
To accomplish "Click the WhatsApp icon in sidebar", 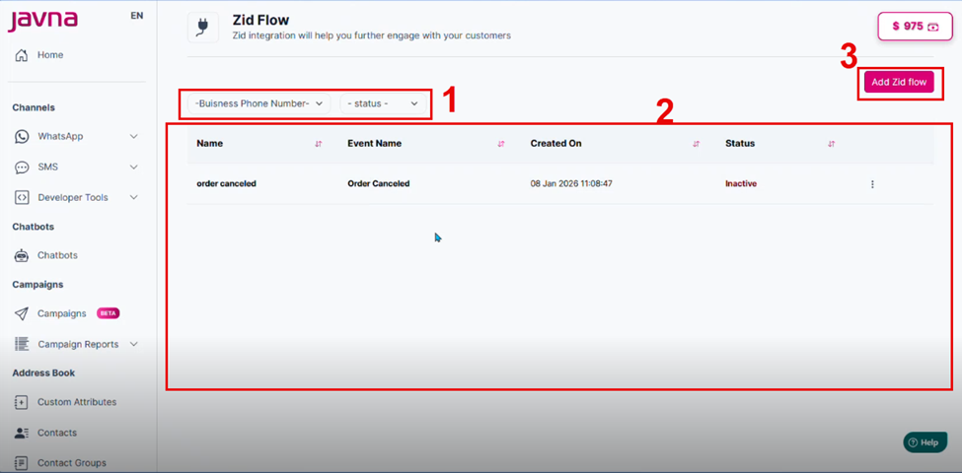I will 22,136.
